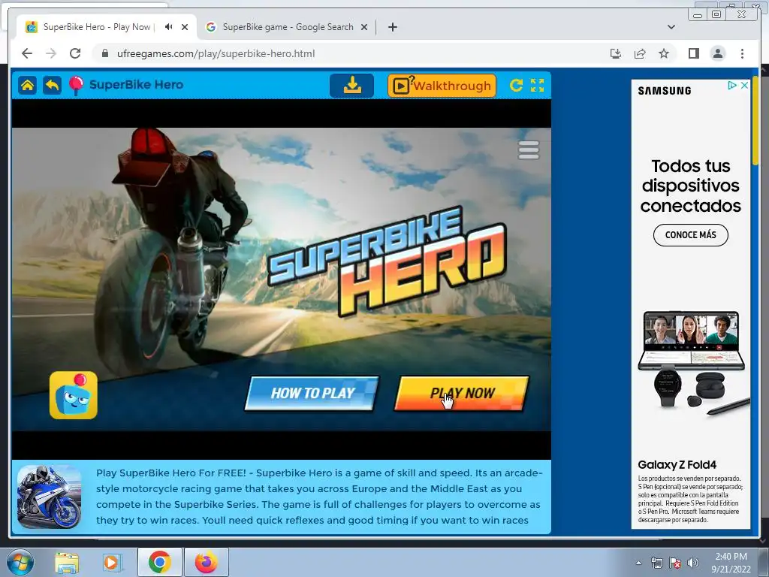Open the volume control in tray
This screenshot has height=577, width=769.
[693, 563]
